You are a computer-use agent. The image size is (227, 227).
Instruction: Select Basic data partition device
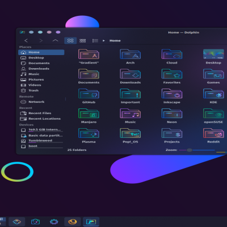41,136
